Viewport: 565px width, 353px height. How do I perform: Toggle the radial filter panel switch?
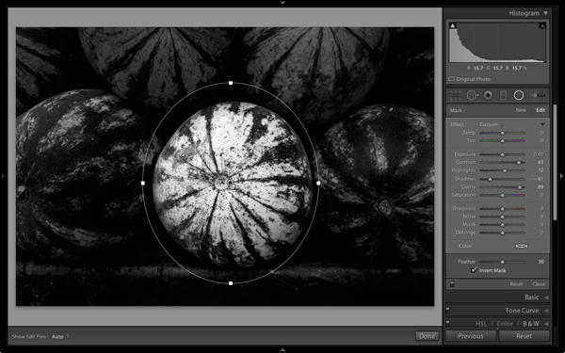(x=452, y=284)
